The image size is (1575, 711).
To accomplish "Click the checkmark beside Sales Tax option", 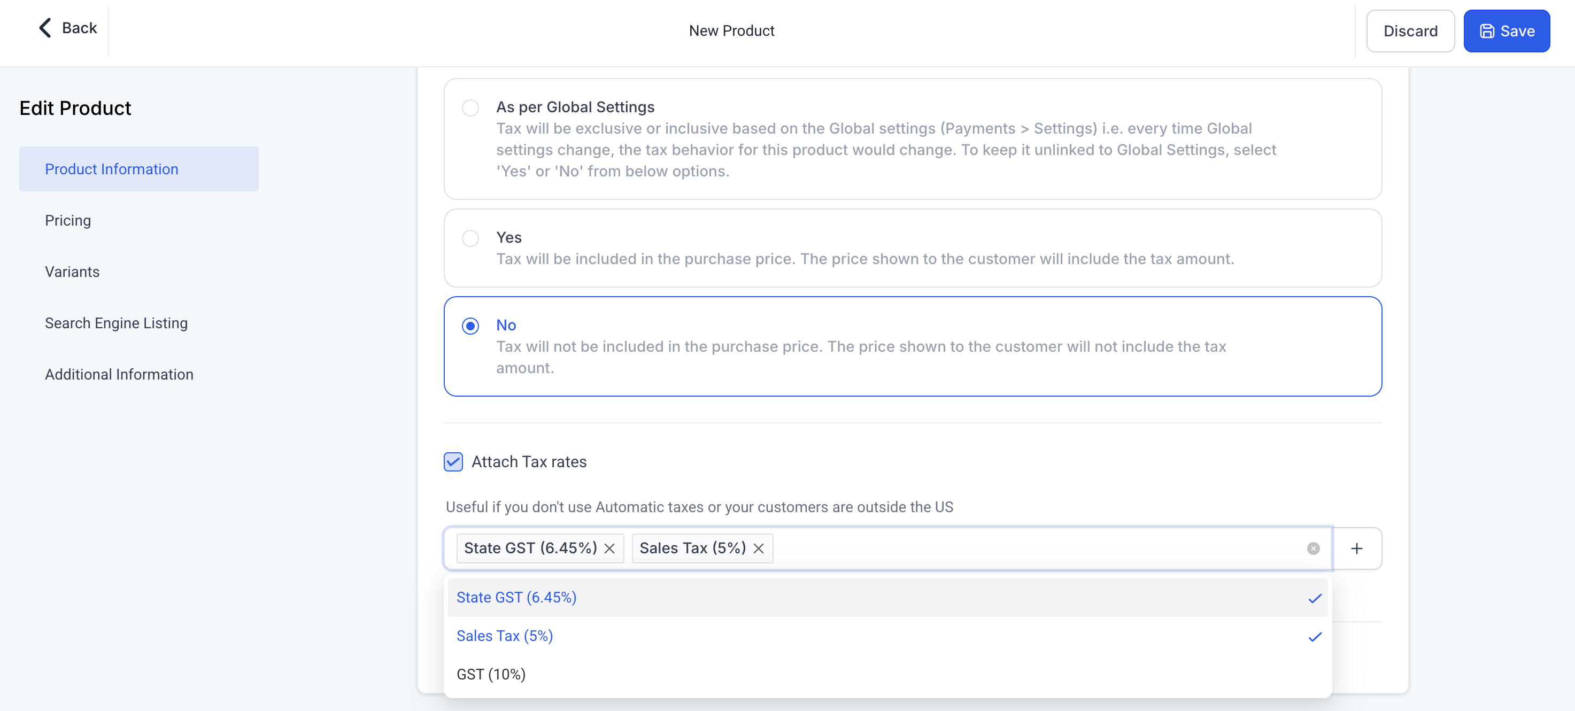I will pos(1315,636).
